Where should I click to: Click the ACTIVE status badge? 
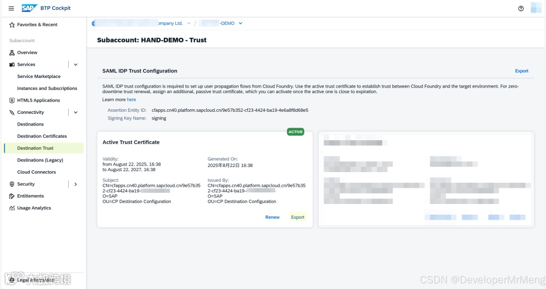(295, 132)
